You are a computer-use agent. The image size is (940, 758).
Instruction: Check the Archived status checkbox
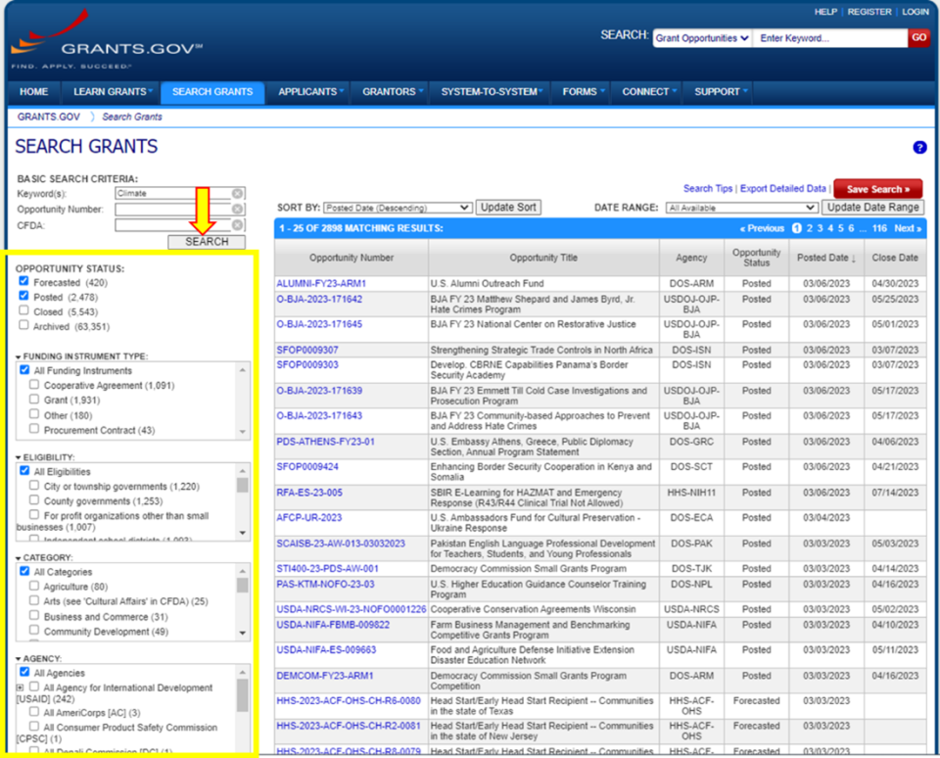[23, 325]
